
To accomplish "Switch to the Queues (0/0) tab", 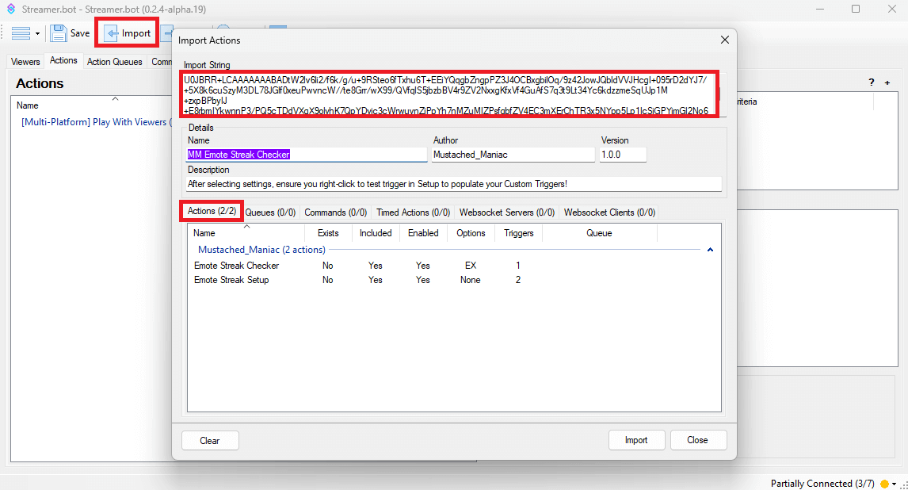I will (270, 212).
